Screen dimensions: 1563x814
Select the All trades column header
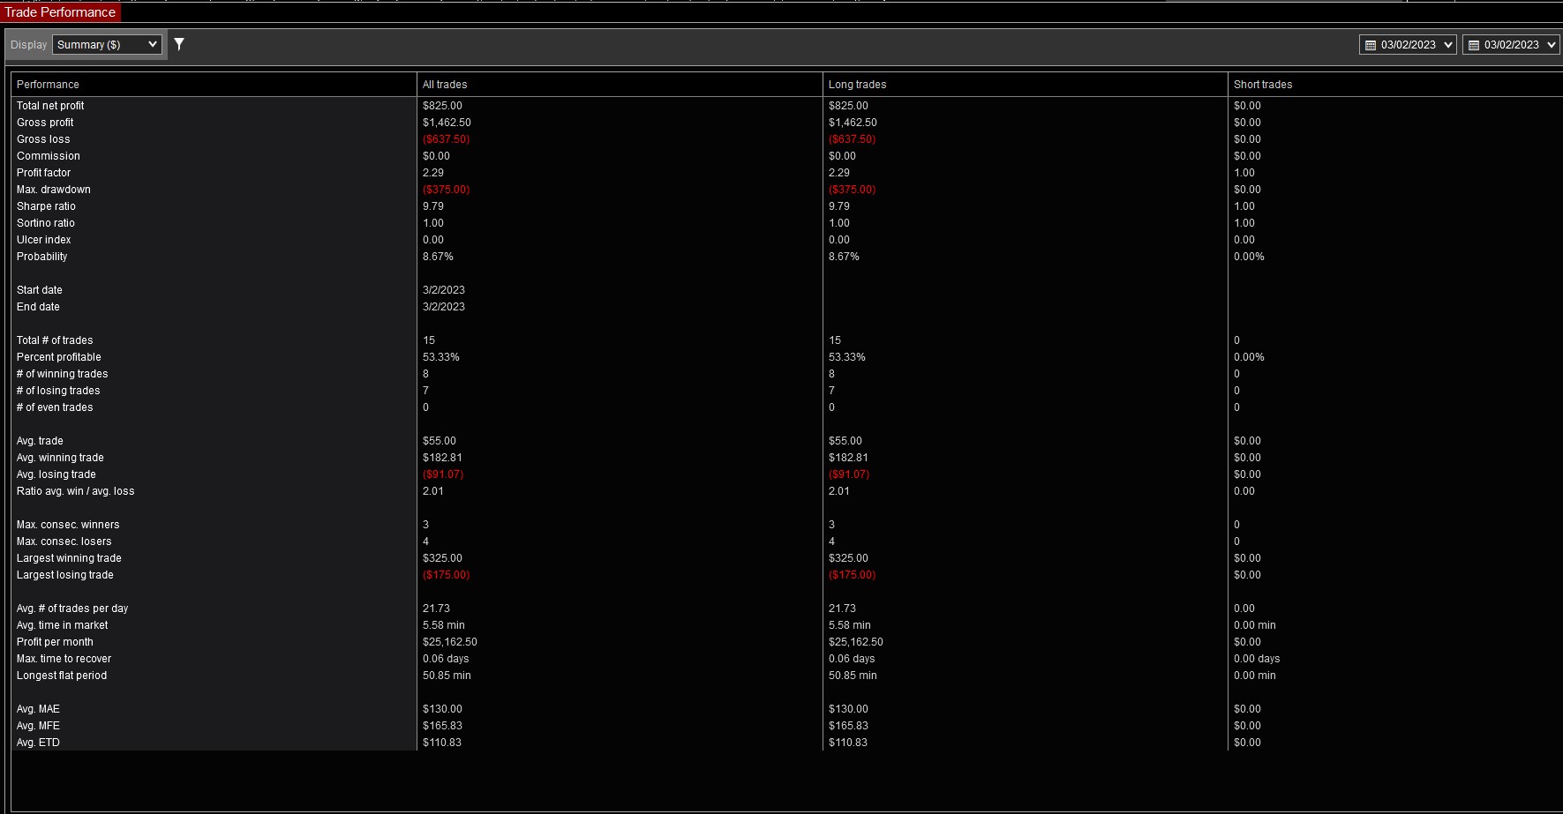(x=620, y=85)
